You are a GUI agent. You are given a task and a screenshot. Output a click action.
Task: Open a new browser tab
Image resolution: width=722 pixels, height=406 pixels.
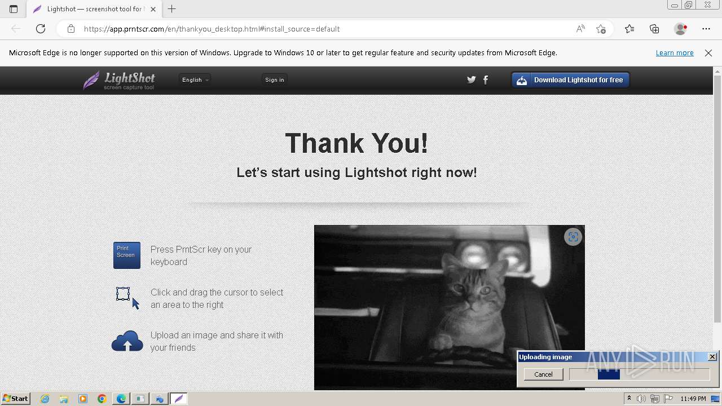[172, 9]
